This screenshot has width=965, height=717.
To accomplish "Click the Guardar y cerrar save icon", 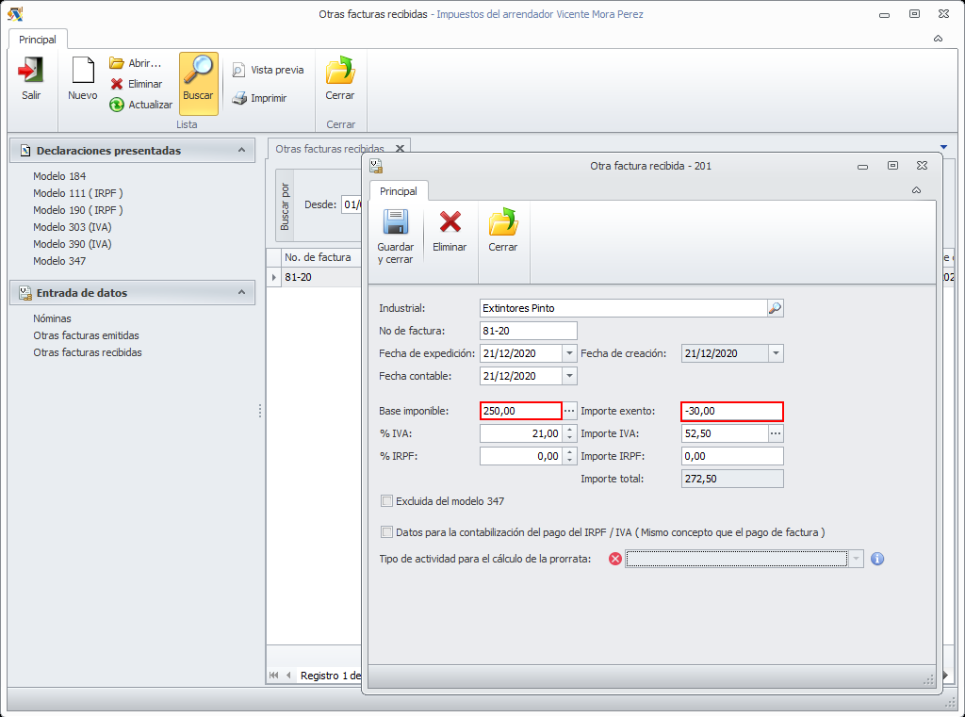I will [x=395, y=223].
